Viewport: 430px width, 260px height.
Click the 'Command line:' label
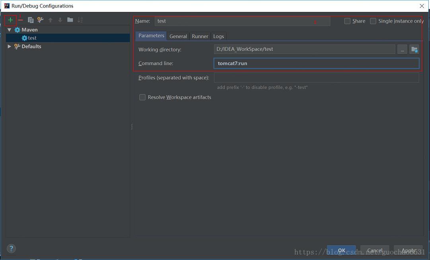coord(156,64)
